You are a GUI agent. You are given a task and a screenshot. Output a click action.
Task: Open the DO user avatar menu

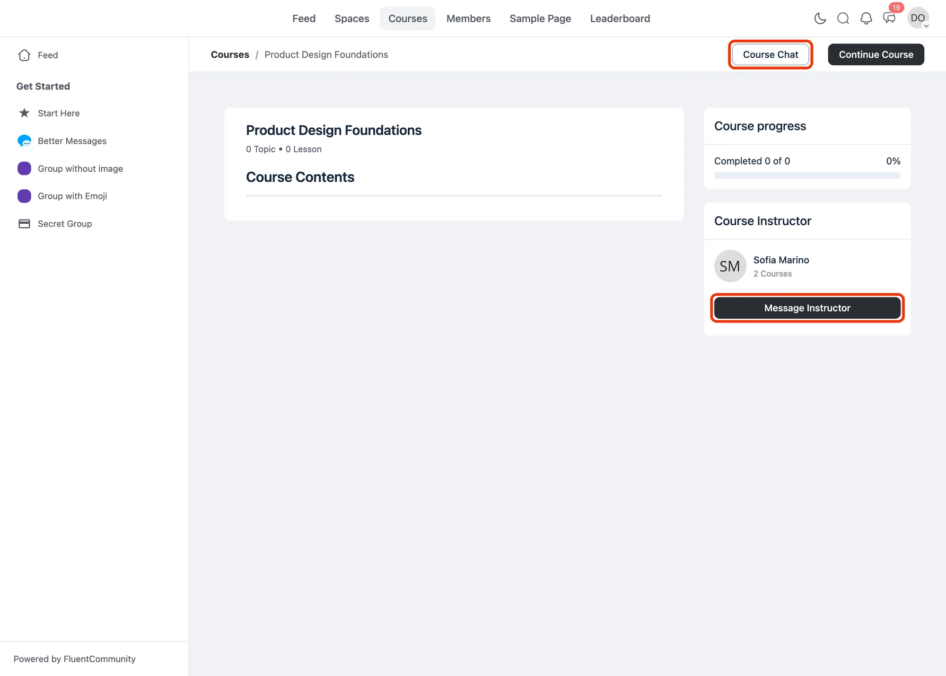[x=918, y=18]
